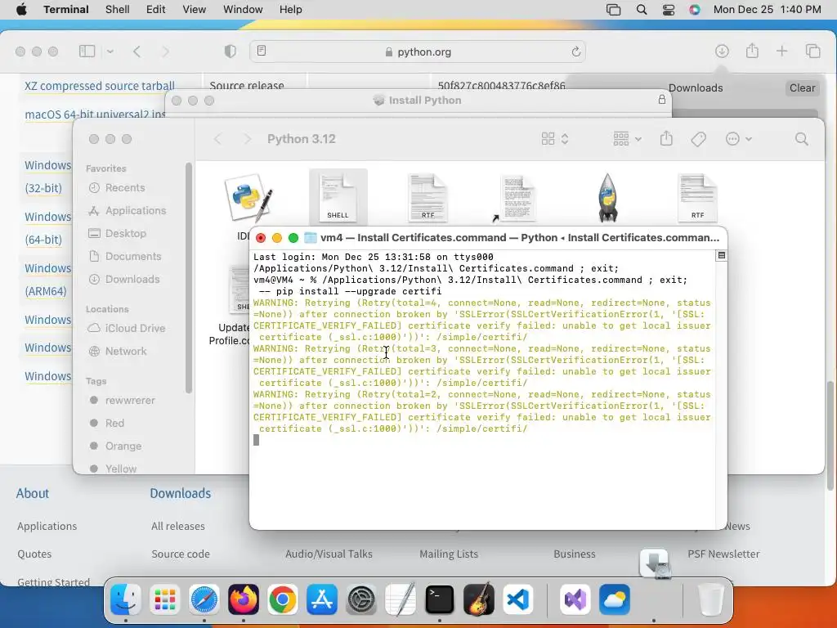Open Finder group-by dropdown
The height and width of the screenshot is (628, 837).
click(627, 139)
